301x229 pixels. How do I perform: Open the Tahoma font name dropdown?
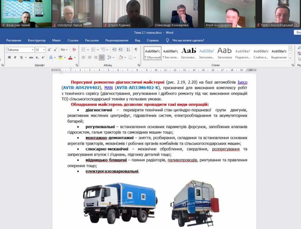tap(33, 50)
